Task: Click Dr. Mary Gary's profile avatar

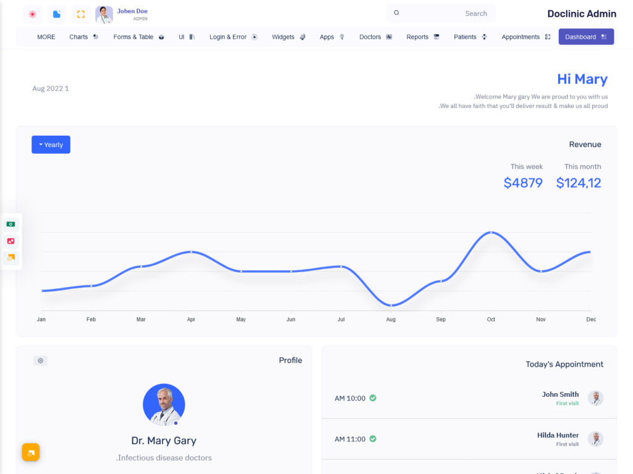Action: [x=164, y=404]
